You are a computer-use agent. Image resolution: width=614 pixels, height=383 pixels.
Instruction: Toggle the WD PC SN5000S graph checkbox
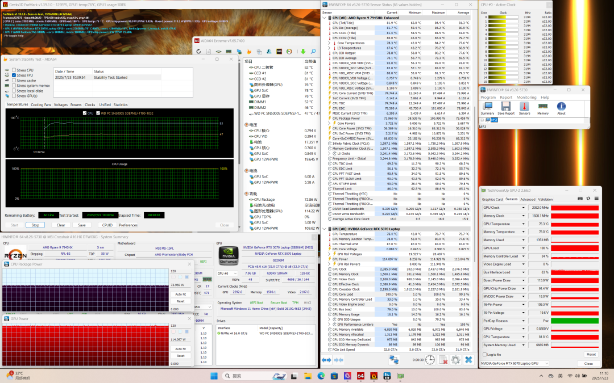[98, 113]
